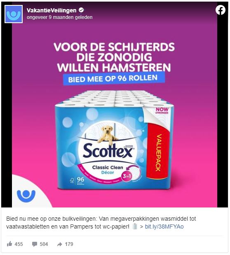Click the 'NOW STRONGER' corner label

click(162, 111)
